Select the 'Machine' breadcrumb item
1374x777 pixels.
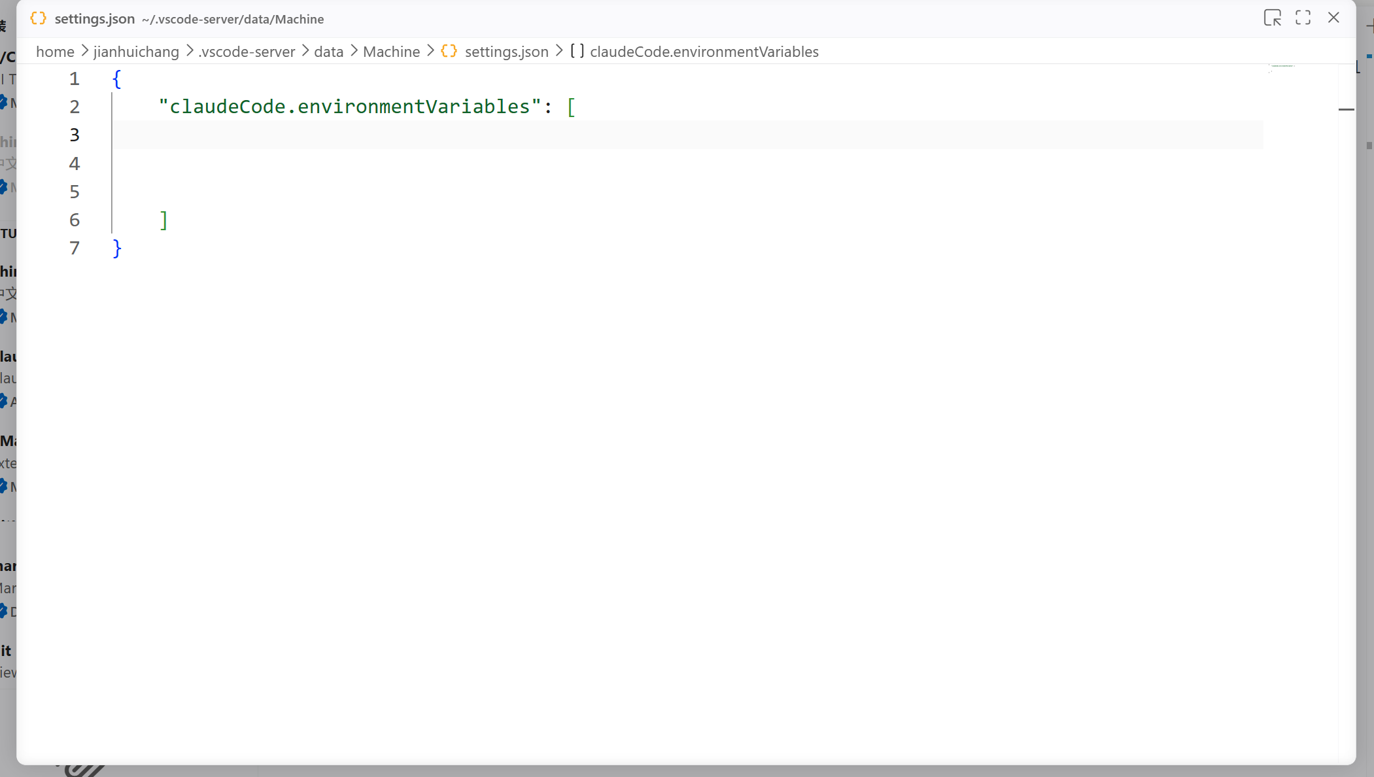(391, 52)
